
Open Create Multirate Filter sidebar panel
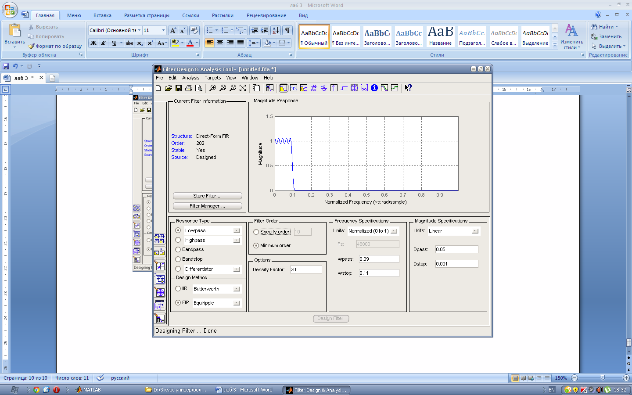(x=159, y=239)
